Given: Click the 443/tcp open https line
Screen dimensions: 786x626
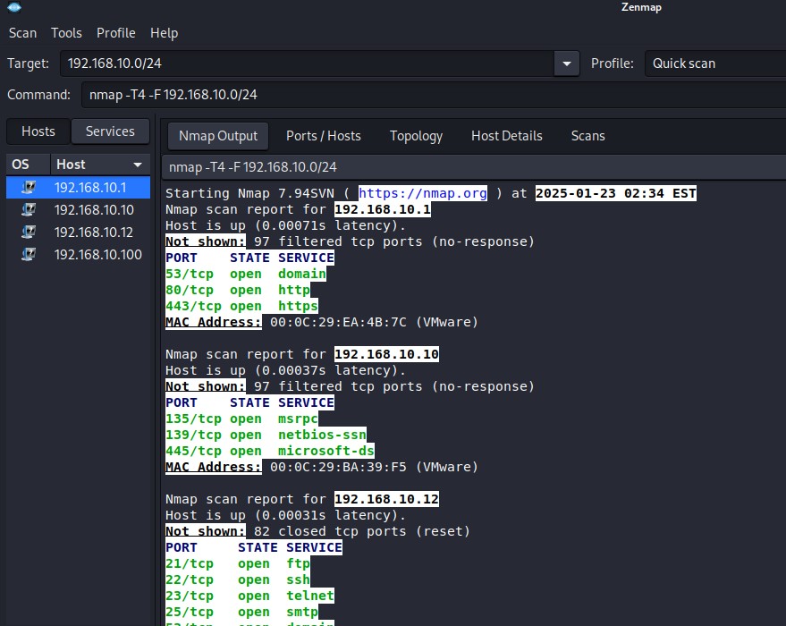Looking at the screenshot, I should click(x=241, y=306).
